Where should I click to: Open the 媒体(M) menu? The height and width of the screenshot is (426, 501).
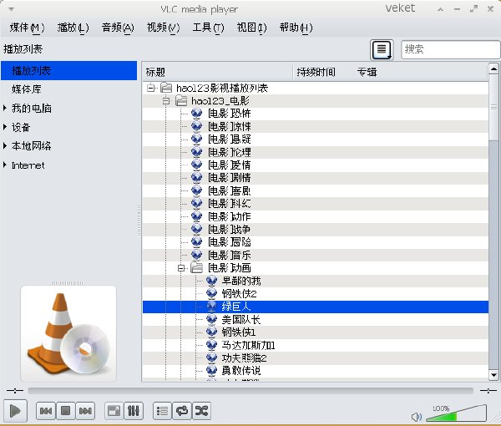(x=27, y=28)
